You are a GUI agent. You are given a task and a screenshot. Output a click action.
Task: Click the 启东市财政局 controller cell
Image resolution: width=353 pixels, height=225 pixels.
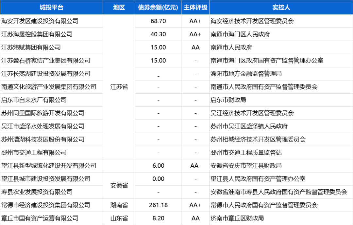(x=228, y=100)
